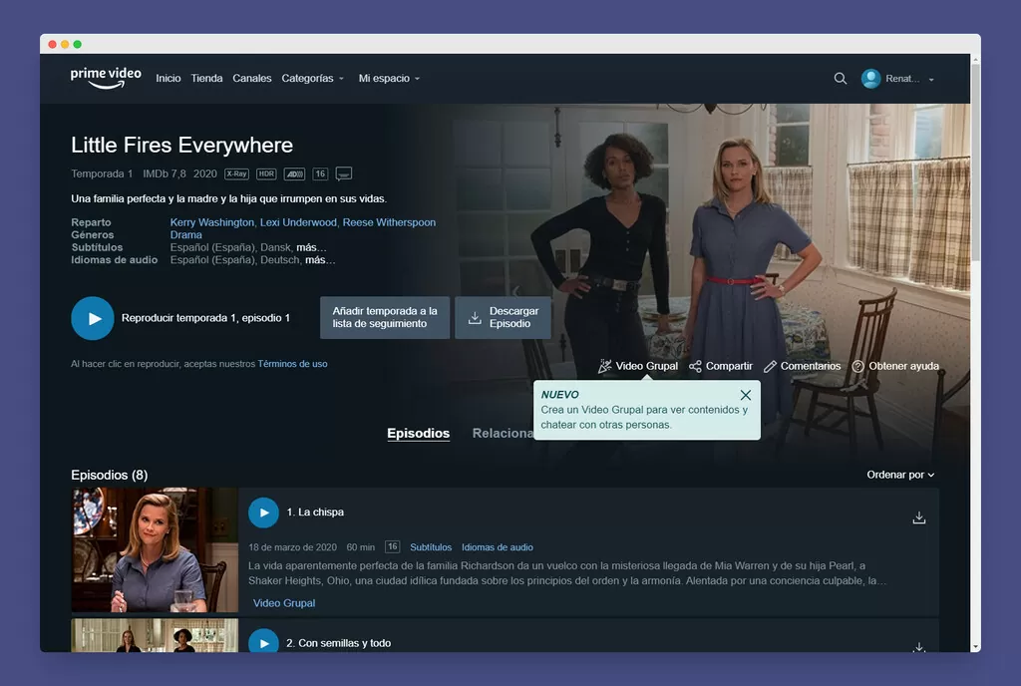Open episode 1 thumbnail image

click(155, 550)
